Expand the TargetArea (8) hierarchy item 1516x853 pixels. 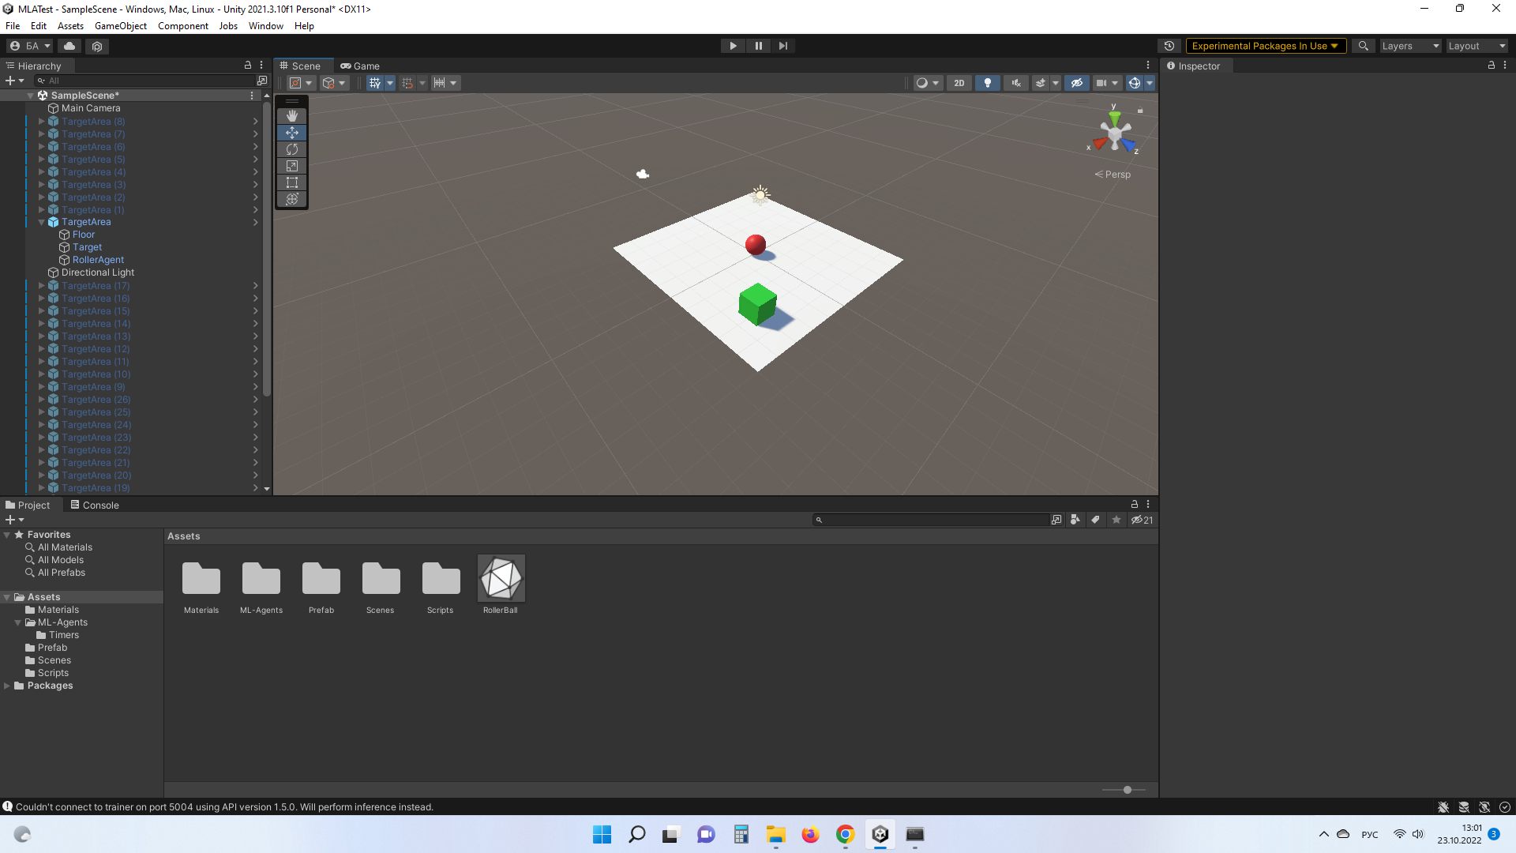click(x=40, y=122)
